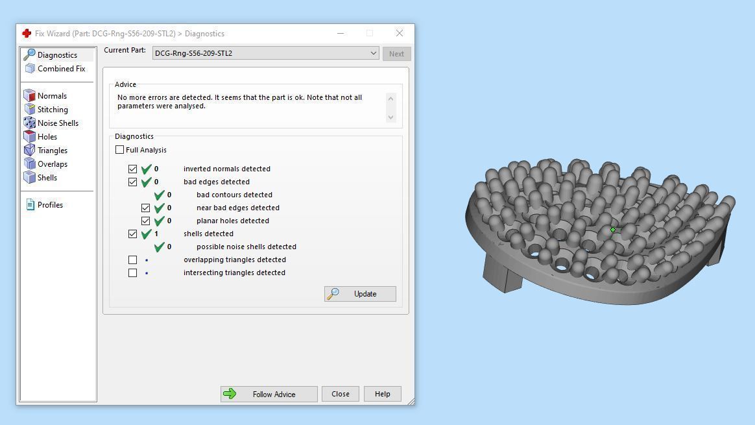Enable intersecting triangles detected checkbox

[x=132, y=273]
